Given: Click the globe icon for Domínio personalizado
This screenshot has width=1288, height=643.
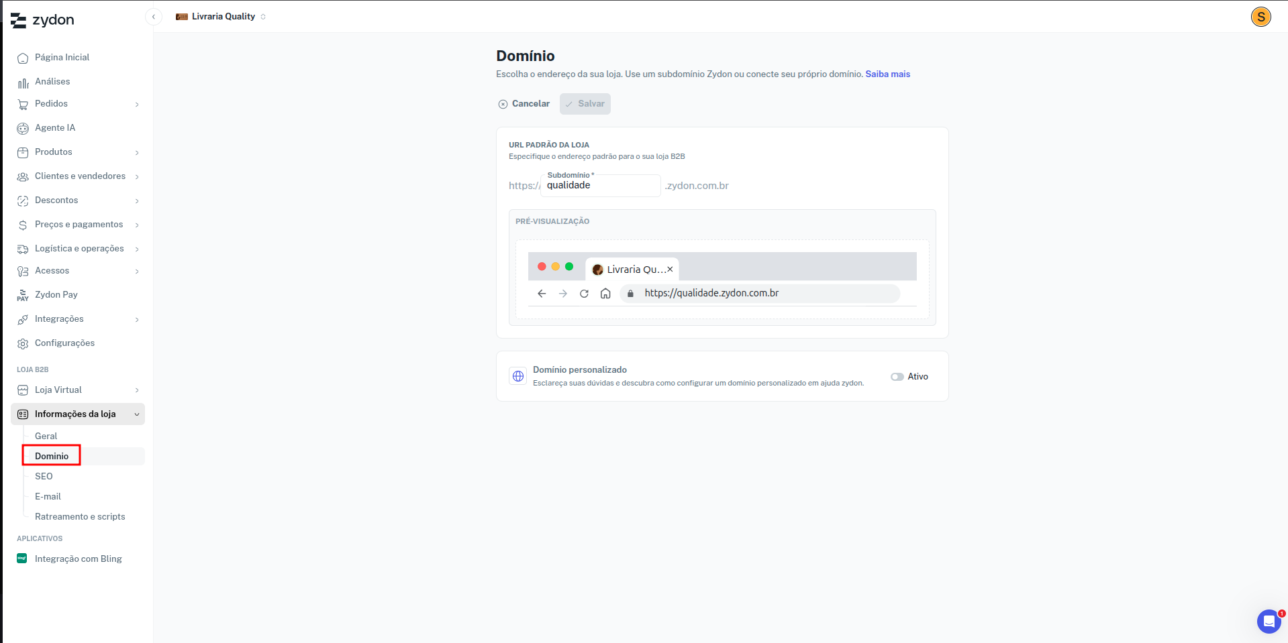Looking at the screenshot, I should tap(518, 376).
